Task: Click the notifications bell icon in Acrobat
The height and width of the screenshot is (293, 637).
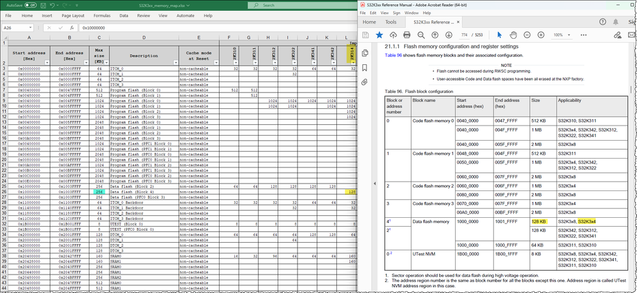Action: point(616,22)
